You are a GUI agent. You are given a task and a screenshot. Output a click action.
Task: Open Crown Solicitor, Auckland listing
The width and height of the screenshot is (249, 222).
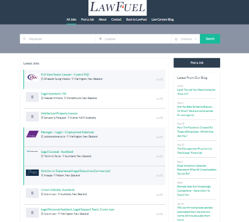pos(58,190)
